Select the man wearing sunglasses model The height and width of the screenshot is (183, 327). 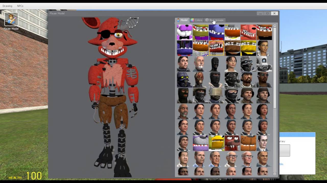[x=264, y=80]
